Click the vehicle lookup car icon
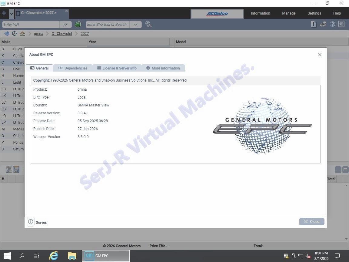Image resolution: width=349 pixels, height=262 pixels. (78, 24)
